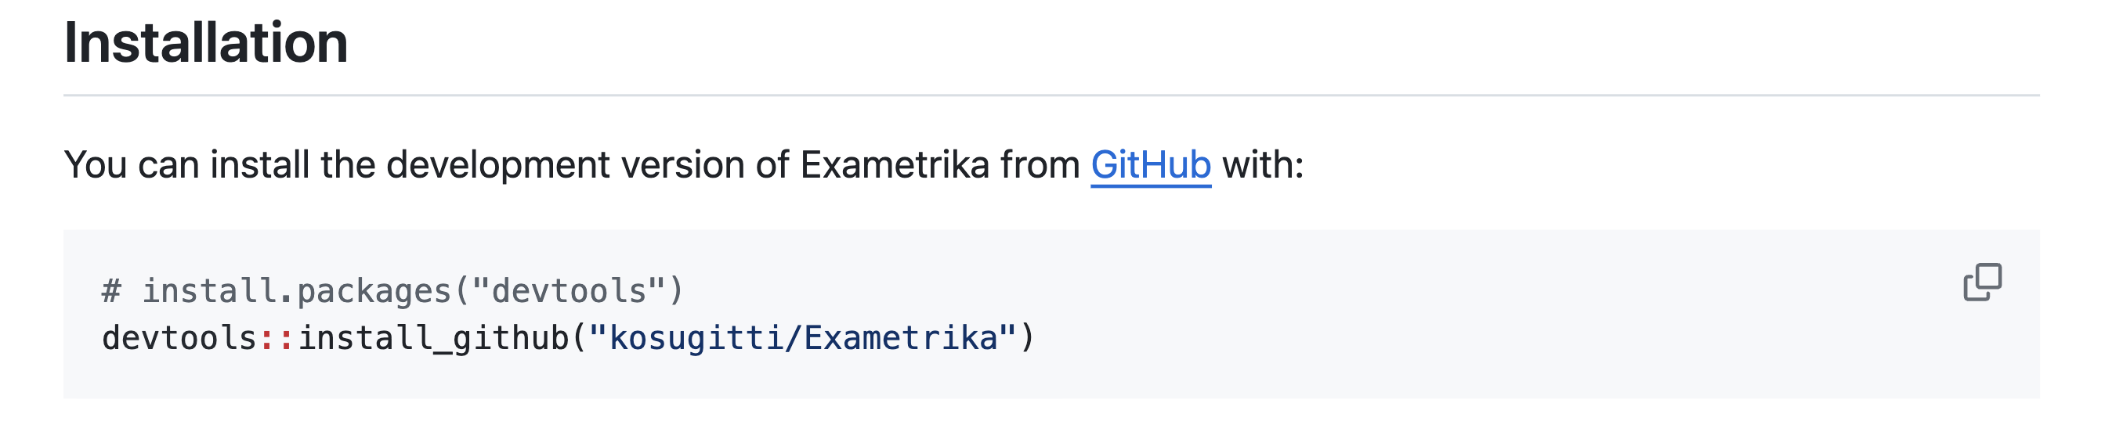Image resolution: width=2101 pixels, height=421 pixels.
Task: Open the GitHub hyperlink
Action: (x=1150, y=165)
